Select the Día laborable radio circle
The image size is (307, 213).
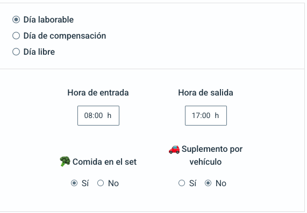tap(16, 19)
